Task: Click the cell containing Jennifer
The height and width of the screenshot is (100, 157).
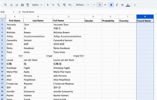Action: [x=15, y=91]
